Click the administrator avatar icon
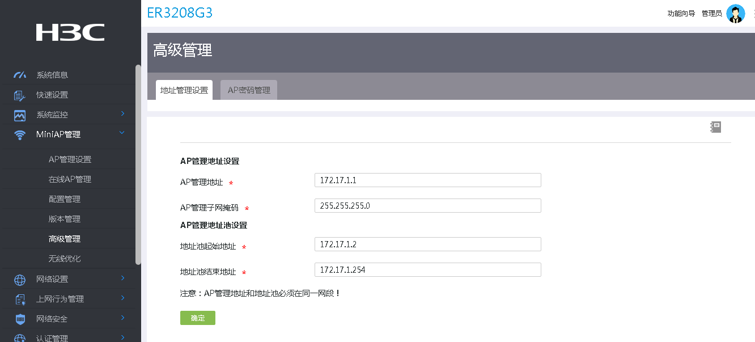 [x=736, y=14]
